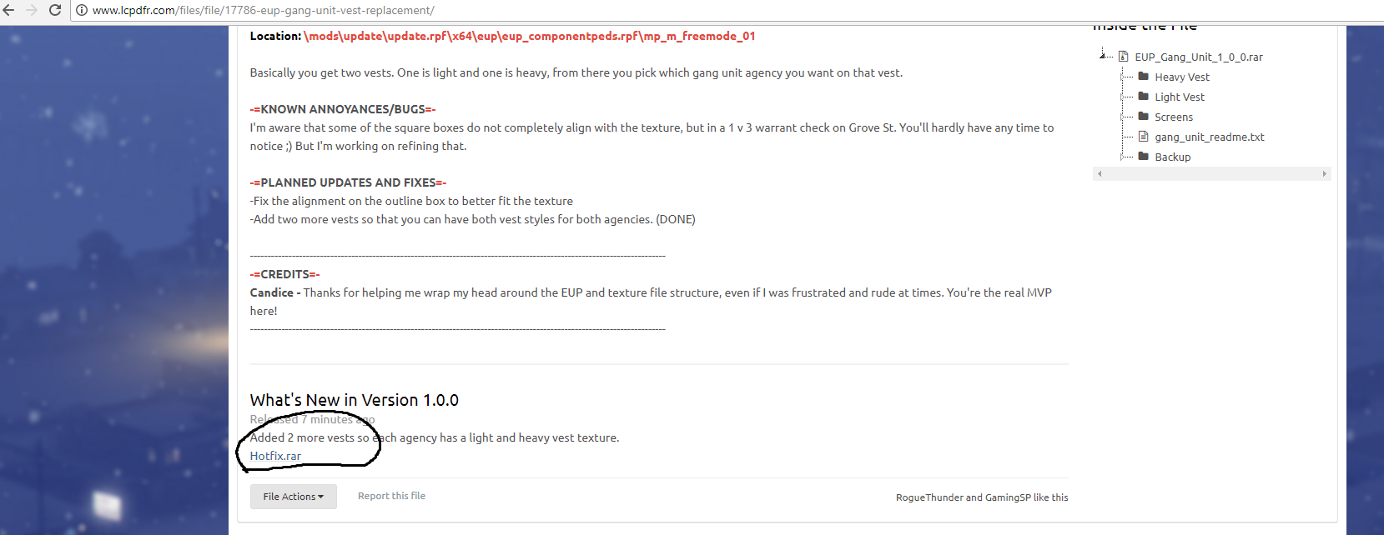Select the Light Vest tree entry
This screenshot has width=1384, height=535.
(x=1179, y=97)
